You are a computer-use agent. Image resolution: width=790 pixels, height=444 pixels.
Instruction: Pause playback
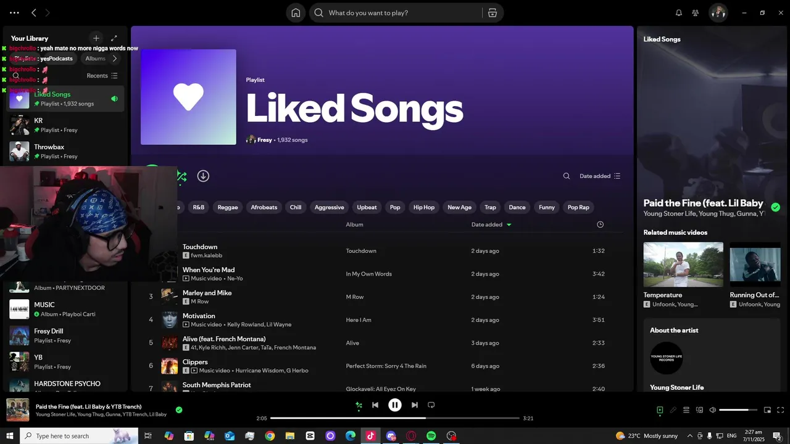point(395,405)
